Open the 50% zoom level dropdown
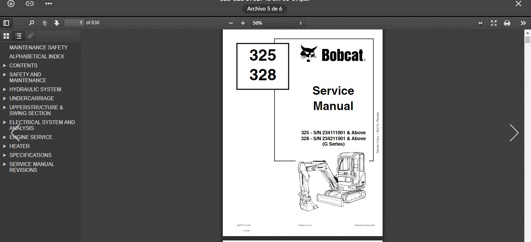This screenshot has height=242, width=531. click(x=278, y=23)
